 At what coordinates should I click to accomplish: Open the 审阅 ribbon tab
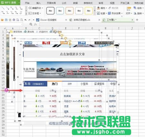pyautogui.click(x=101, y=3)
